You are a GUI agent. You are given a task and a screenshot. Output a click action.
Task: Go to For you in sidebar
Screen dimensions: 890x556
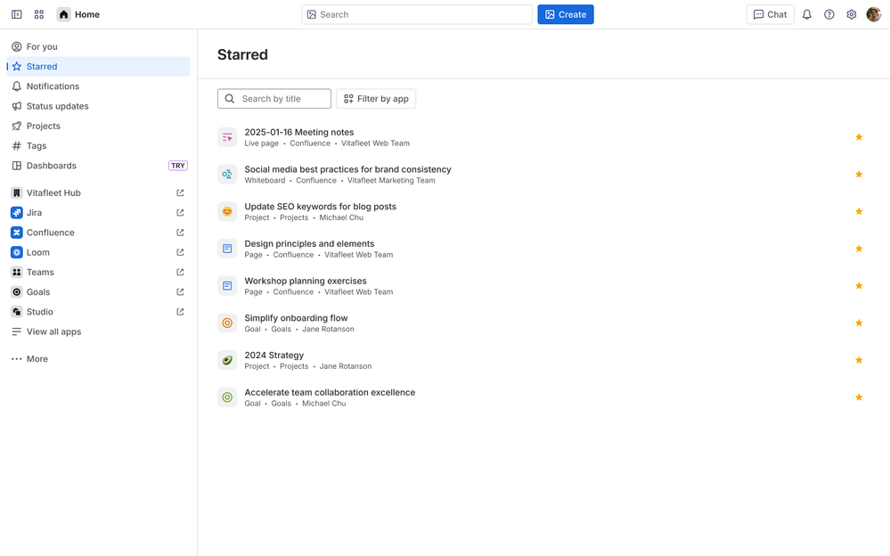pyautogui.click(x=98, y=46)
